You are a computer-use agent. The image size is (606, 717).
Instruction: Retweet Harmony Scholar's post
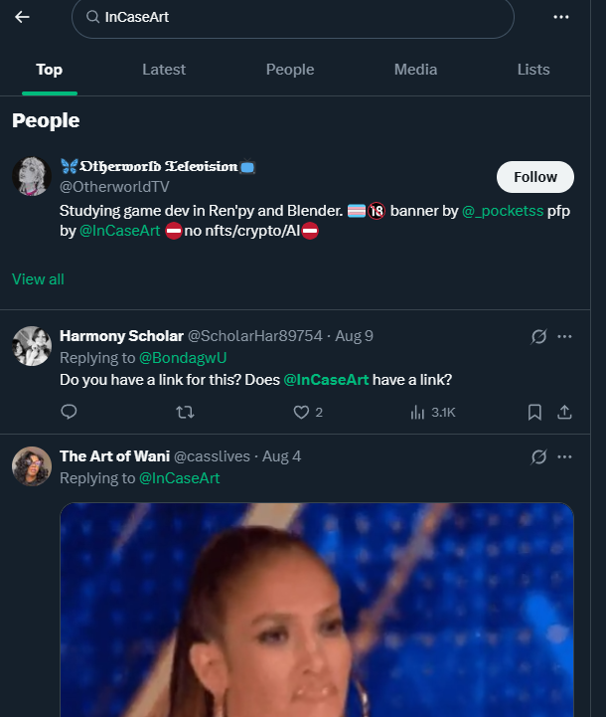click(x=185, y=412)
